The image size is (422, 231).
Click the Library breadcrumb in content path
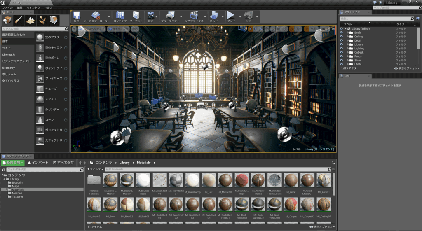[124, 163]
